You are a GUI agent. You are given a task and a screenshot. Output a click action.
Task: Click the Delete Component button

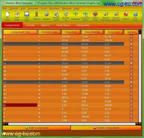(x=106, y=128)
